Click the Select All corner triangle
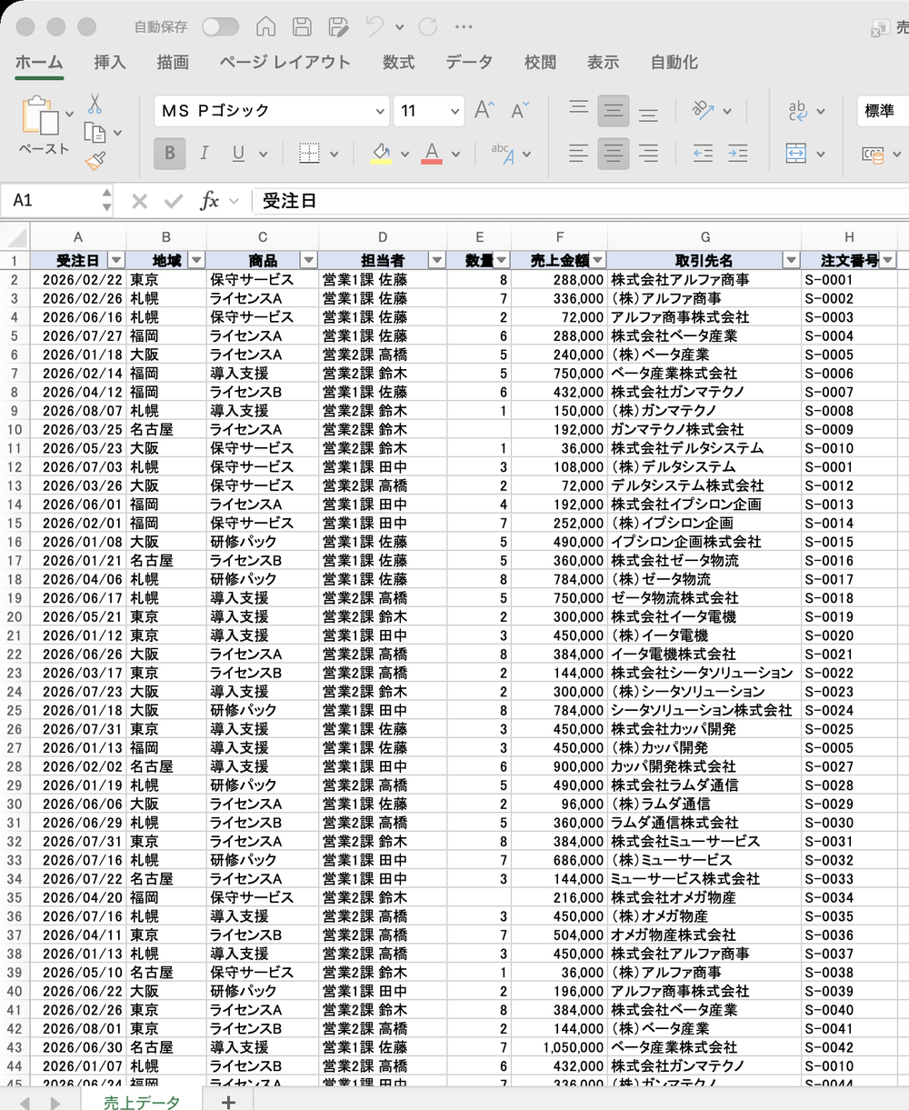 (15, 238)
